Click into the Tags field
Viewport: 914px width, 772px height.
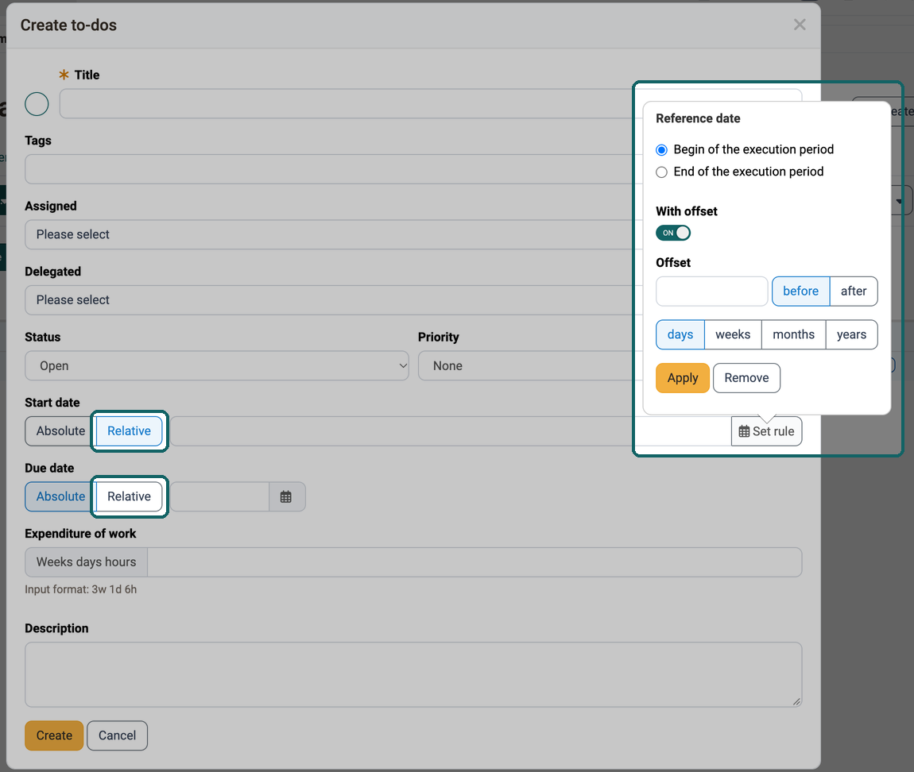coord(412,169)
